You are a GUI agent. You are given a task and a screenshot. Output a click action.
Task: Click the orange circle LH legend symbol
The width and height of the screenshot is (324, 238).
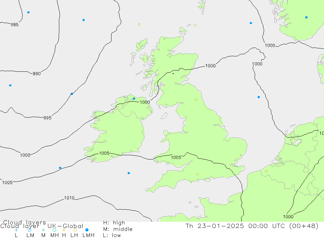(x=75, y=230)
